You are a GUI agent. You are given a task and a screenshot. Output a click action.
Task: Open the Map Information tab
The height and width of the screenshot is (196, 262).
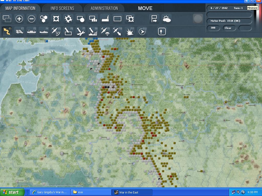click(x=20, y=8)
